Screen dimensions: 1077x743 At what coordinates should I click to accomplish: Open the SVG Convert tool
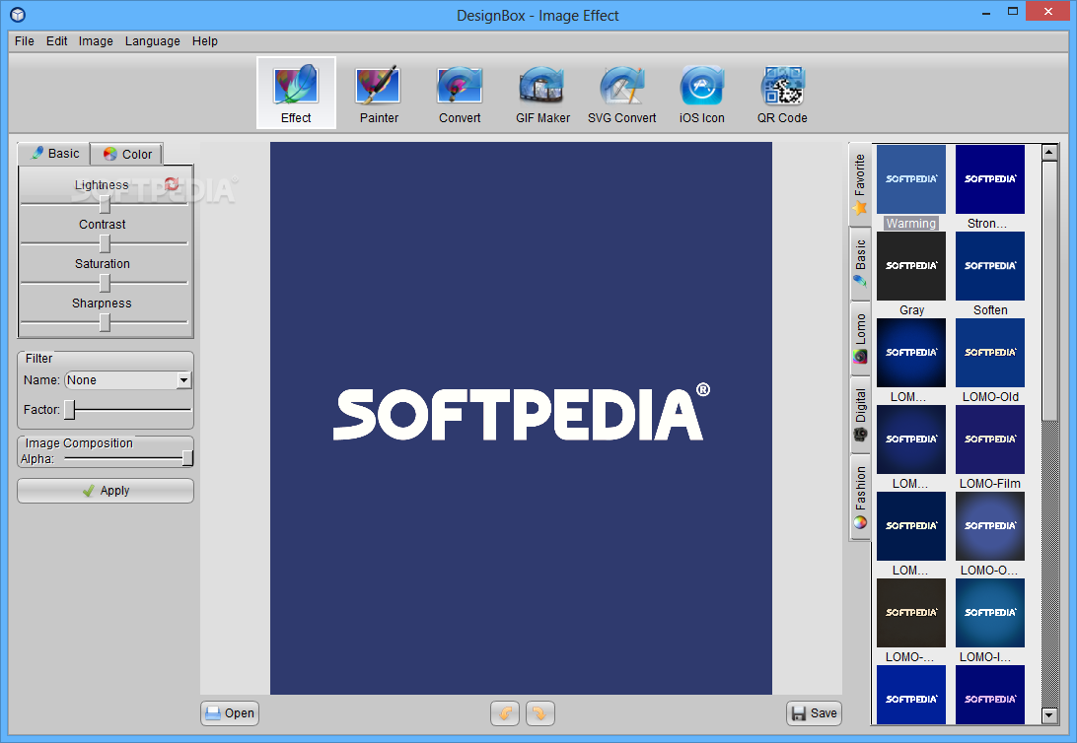(x=621, y=93)
